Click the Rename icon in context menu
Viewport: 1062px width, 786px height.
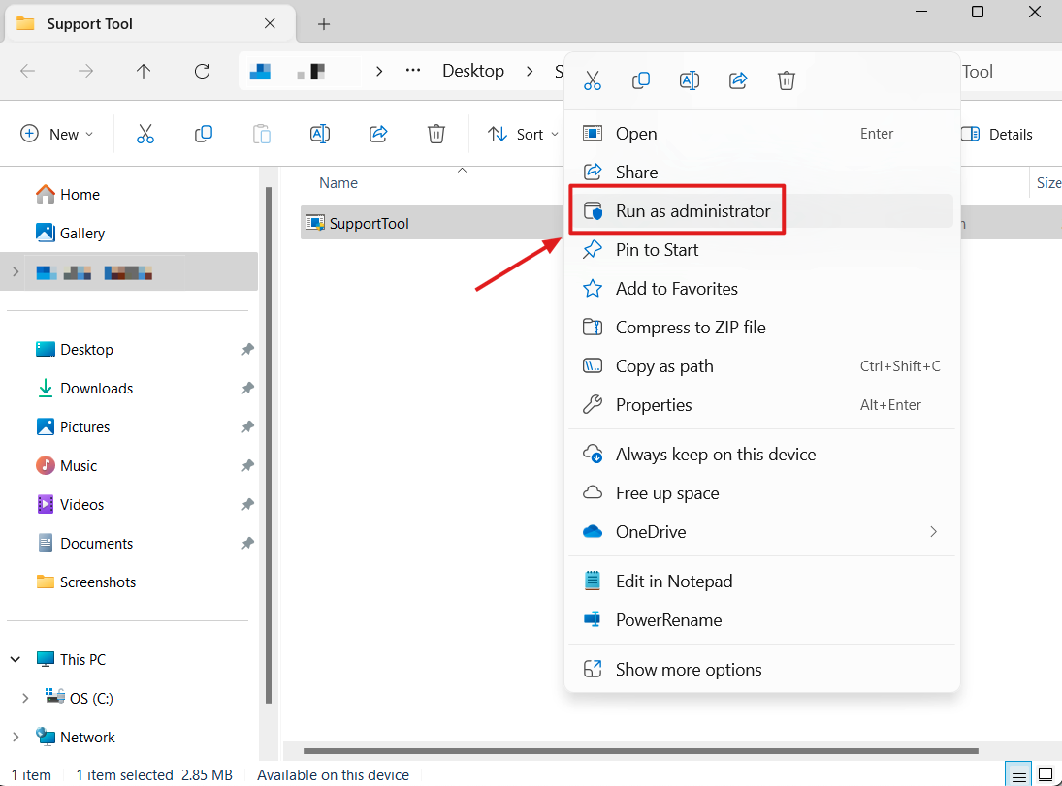click(690, 81)
